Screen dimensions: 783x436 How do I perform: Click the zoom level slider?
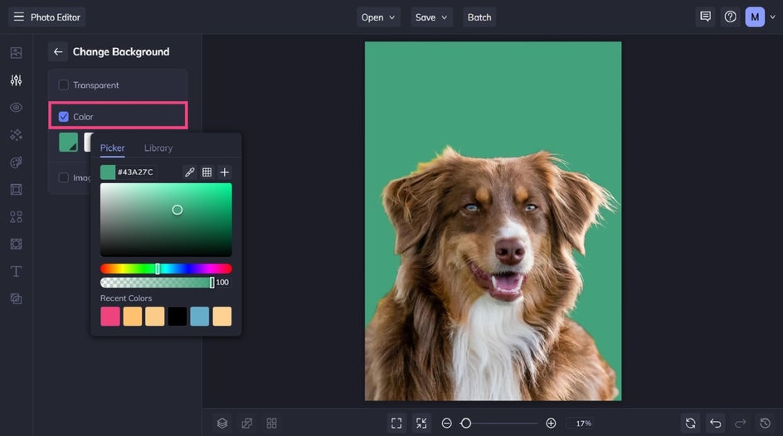(499, 424)
